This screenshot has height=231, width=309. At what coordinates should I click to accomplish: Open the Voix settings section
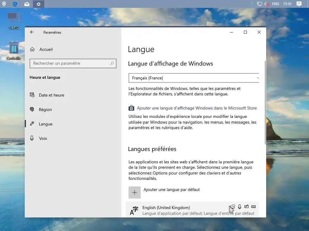click(x=43, y=138)
